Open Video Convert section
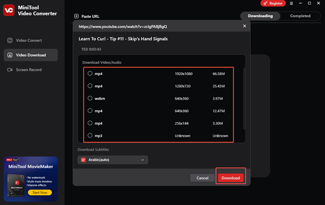The image size is (325, 205). click(31, 41)
